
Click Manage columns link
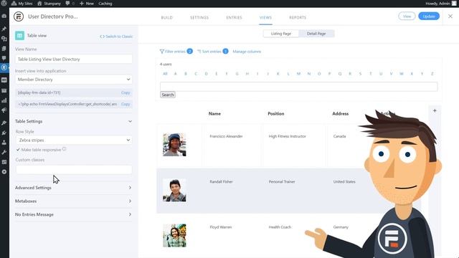point(247,52)
